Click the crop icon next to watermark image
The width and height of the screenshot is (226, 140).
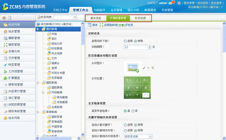[x=153, y=68]
